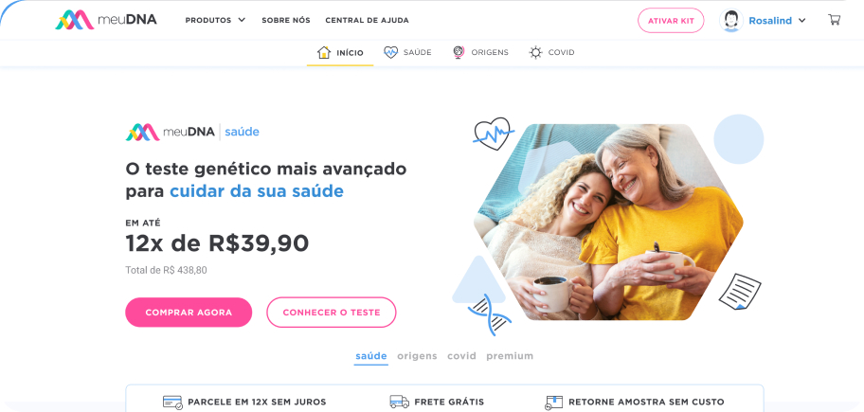
Task: Click the meuDNA logo in header
Action: 106,20
